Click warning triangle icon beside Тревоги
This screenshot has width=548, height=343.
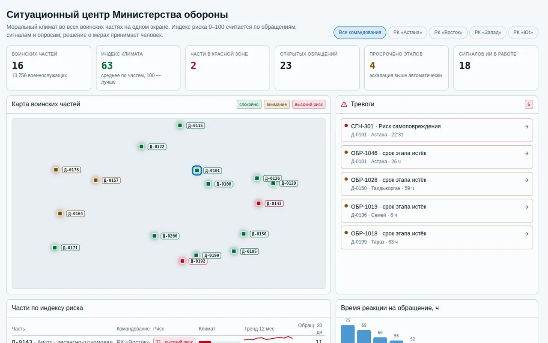coord(344,104)
